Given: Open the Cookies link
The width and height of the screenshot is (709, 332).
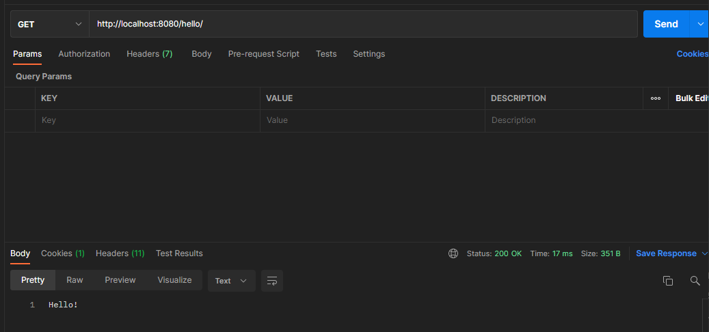Looking at the screenshot, I should tap(693, 54).
